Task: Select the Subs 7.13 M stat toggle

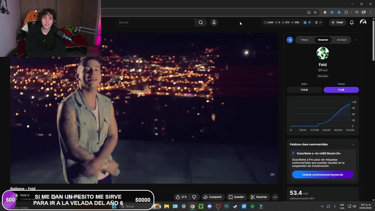Action: pyautogui.click(x=304, y=90)
